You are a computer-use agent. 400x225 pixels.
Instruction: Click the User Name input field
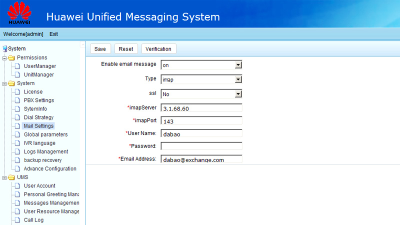[x=201, y=133]
